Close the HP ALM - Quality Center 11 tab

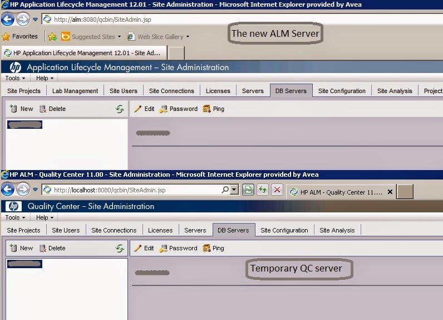tap(390, 192)
